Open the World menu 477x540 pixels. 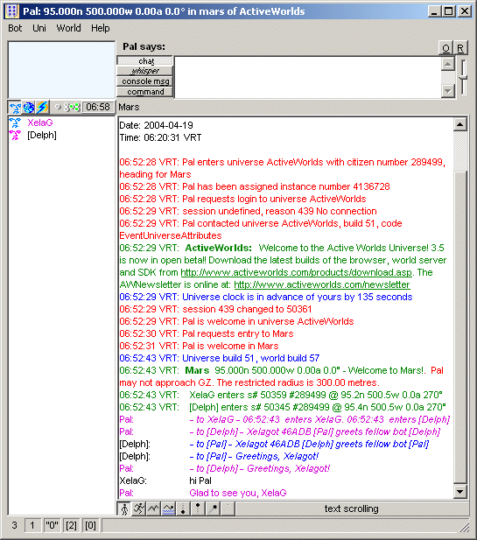(x=68, y=28)
